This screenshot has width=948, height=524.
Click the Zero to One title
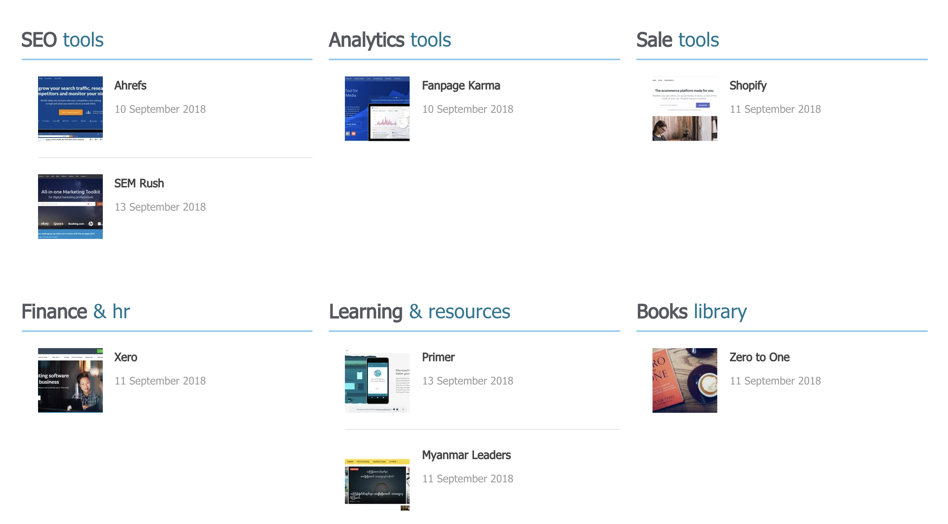[759, 357]
